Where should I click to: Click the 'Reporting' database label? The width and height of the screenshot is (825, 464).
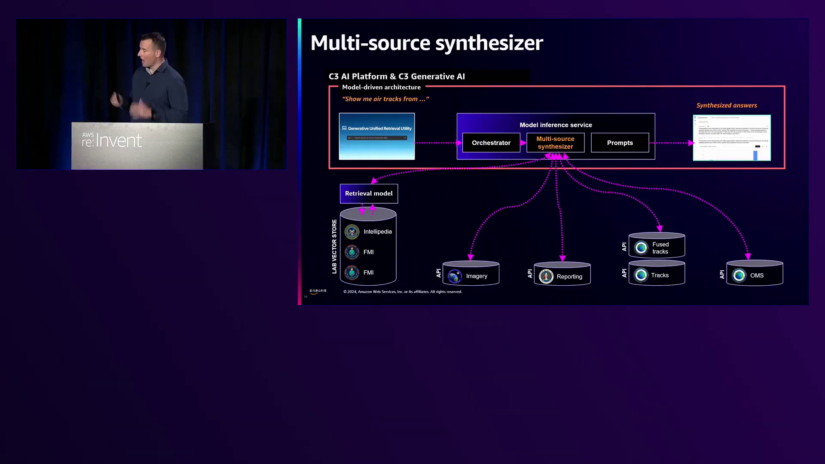click(x=569, y=277)
